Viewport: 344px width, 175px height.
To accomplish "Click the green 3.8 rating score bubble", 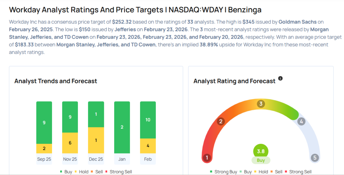I will (261, 151).
